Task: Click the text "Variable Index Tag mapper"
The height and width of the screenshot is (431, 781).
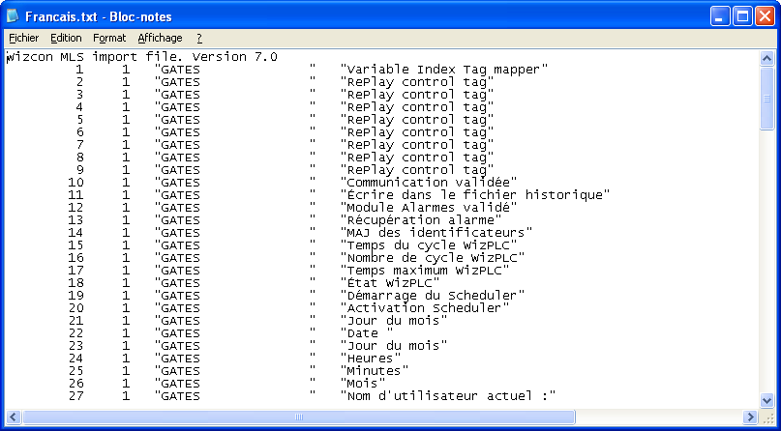Action: pos(444,70)
